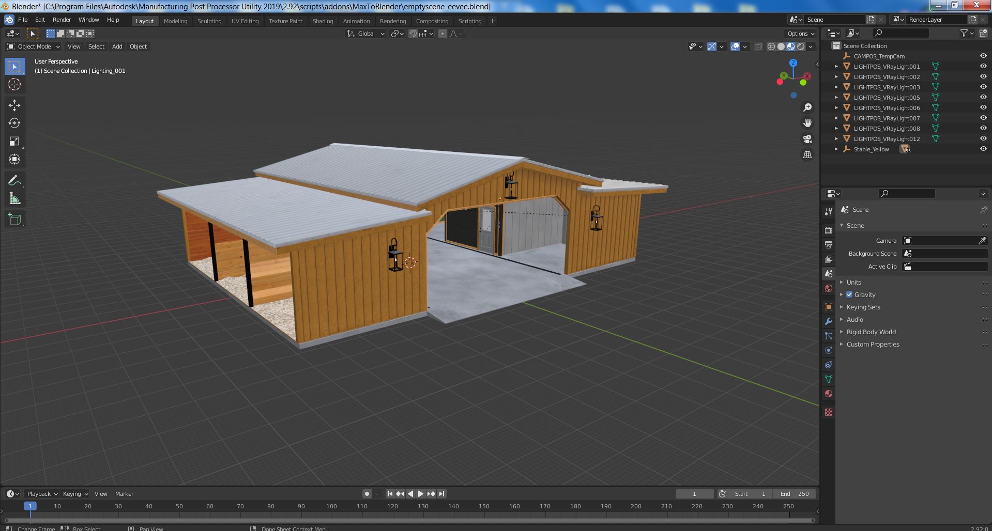Image resolution: width=992 pixels, height=531 pixels.
Task: Click the zoom magnifier viewport icon
Action: click(x=807, y=107)
